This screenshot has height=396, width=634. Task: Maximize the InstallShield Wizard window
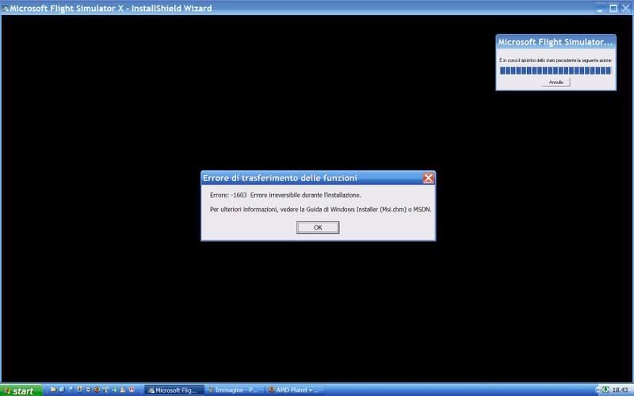[613, 8]
